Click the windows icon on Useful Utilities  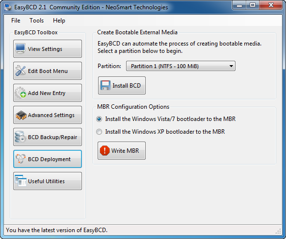pyautogui.click(x=21, y=181)
